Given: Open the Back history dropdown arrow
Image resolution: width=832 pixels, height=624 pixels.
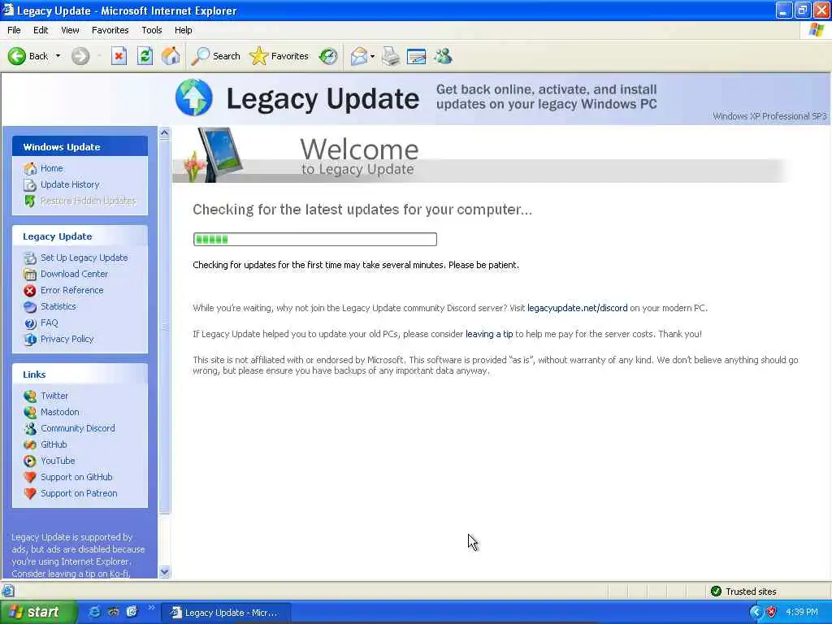Looking at the screenshot, I should click(x=58, y=56).
